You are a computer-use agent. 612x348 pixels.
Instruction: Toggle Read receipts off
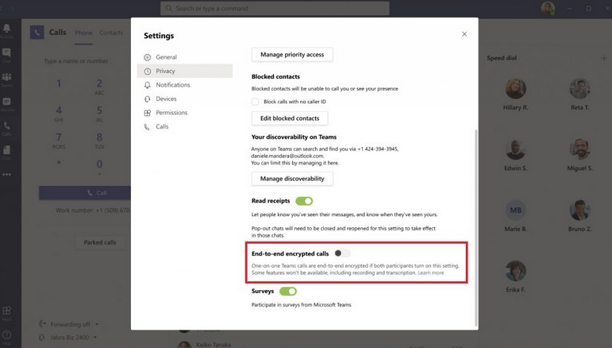coord(304,201)
